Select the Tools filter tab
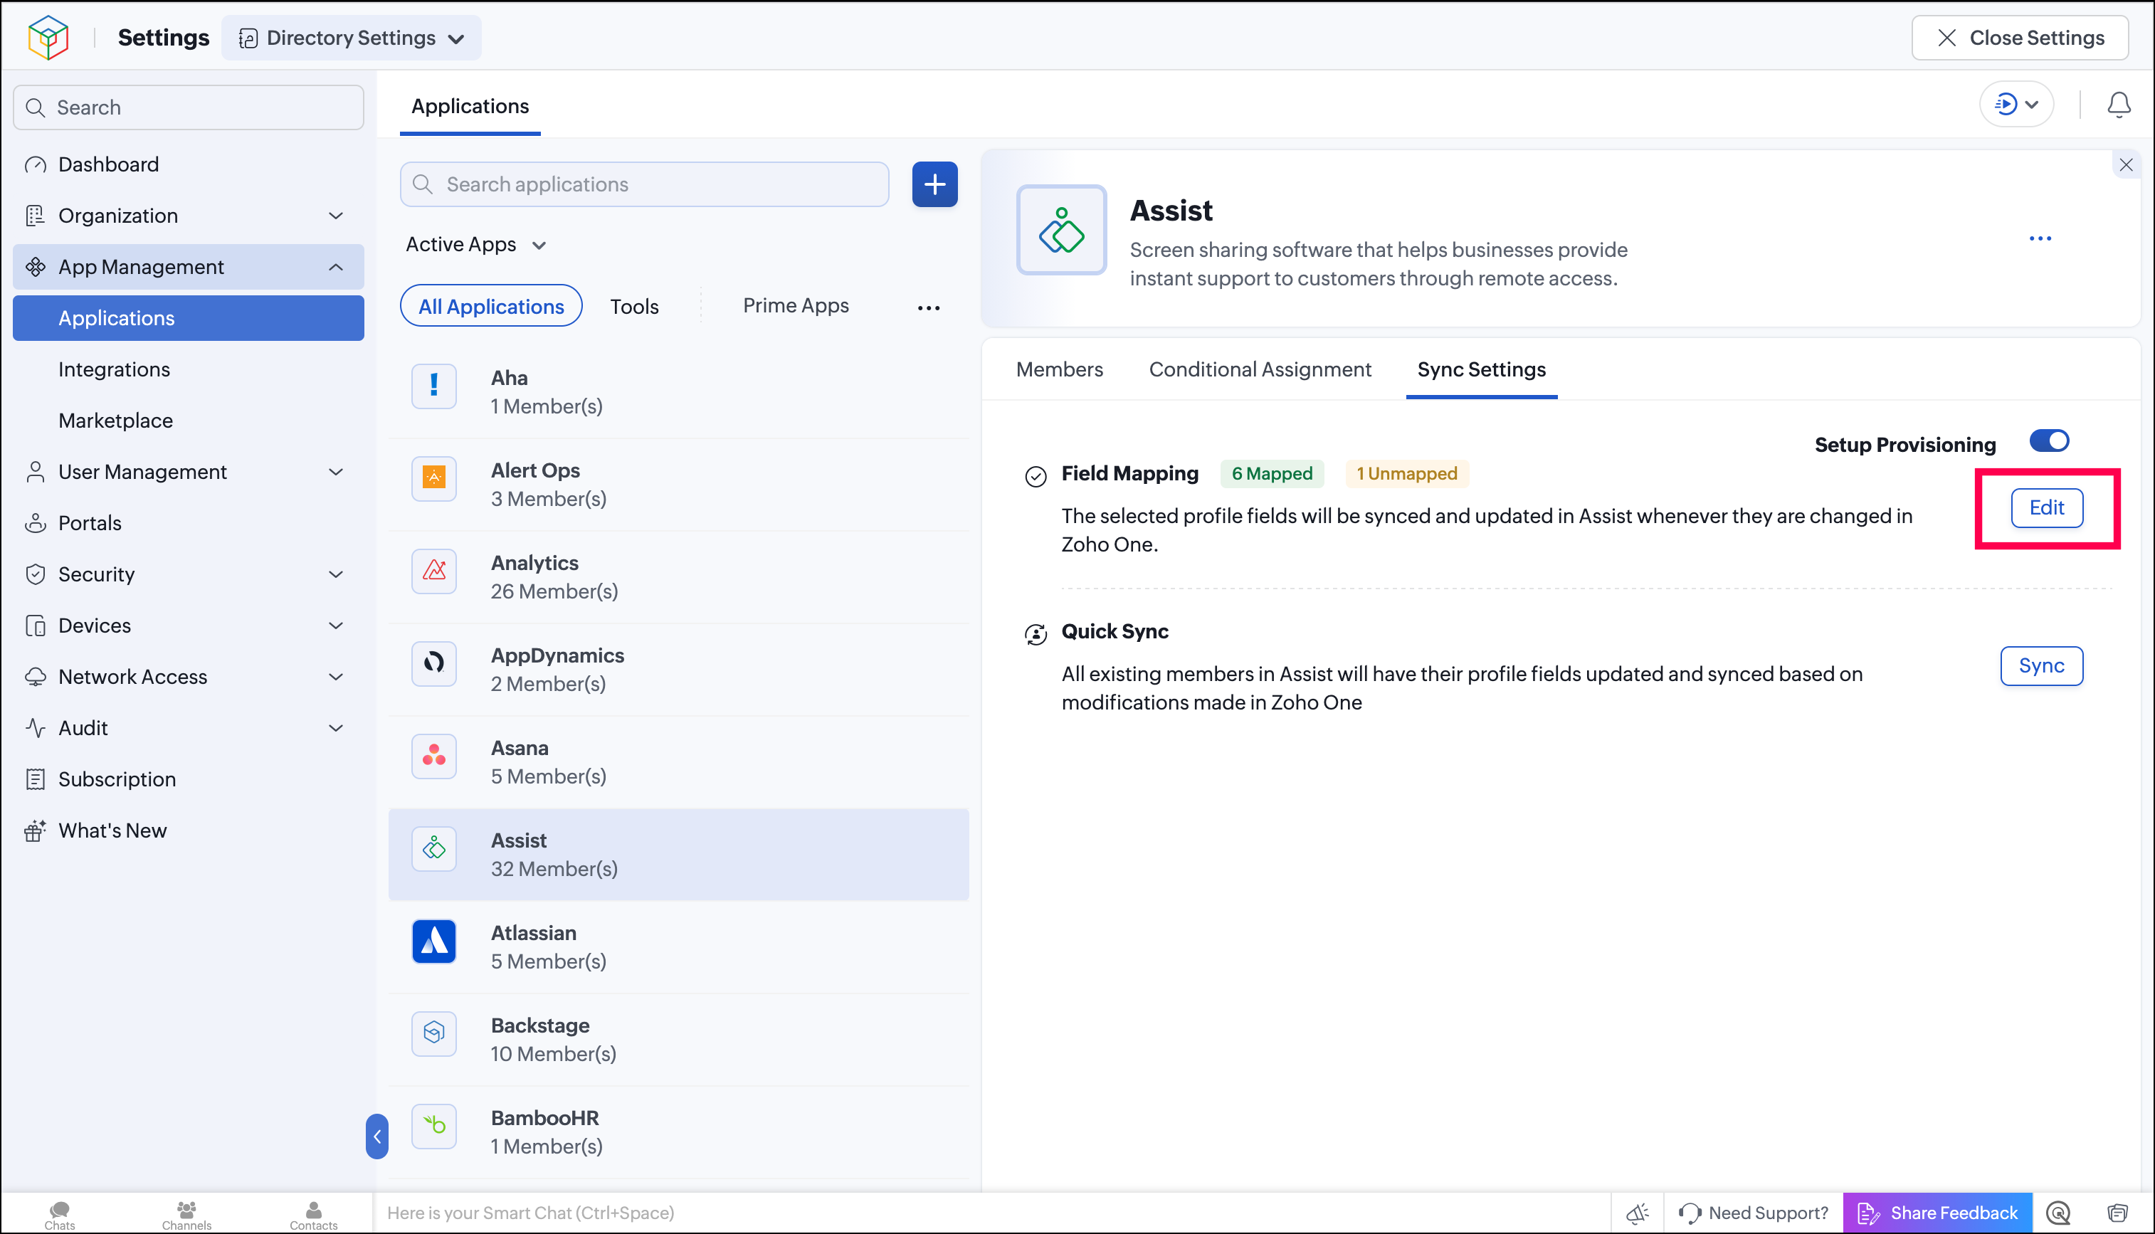2155x1234 pixels. [x=634, y=307]
